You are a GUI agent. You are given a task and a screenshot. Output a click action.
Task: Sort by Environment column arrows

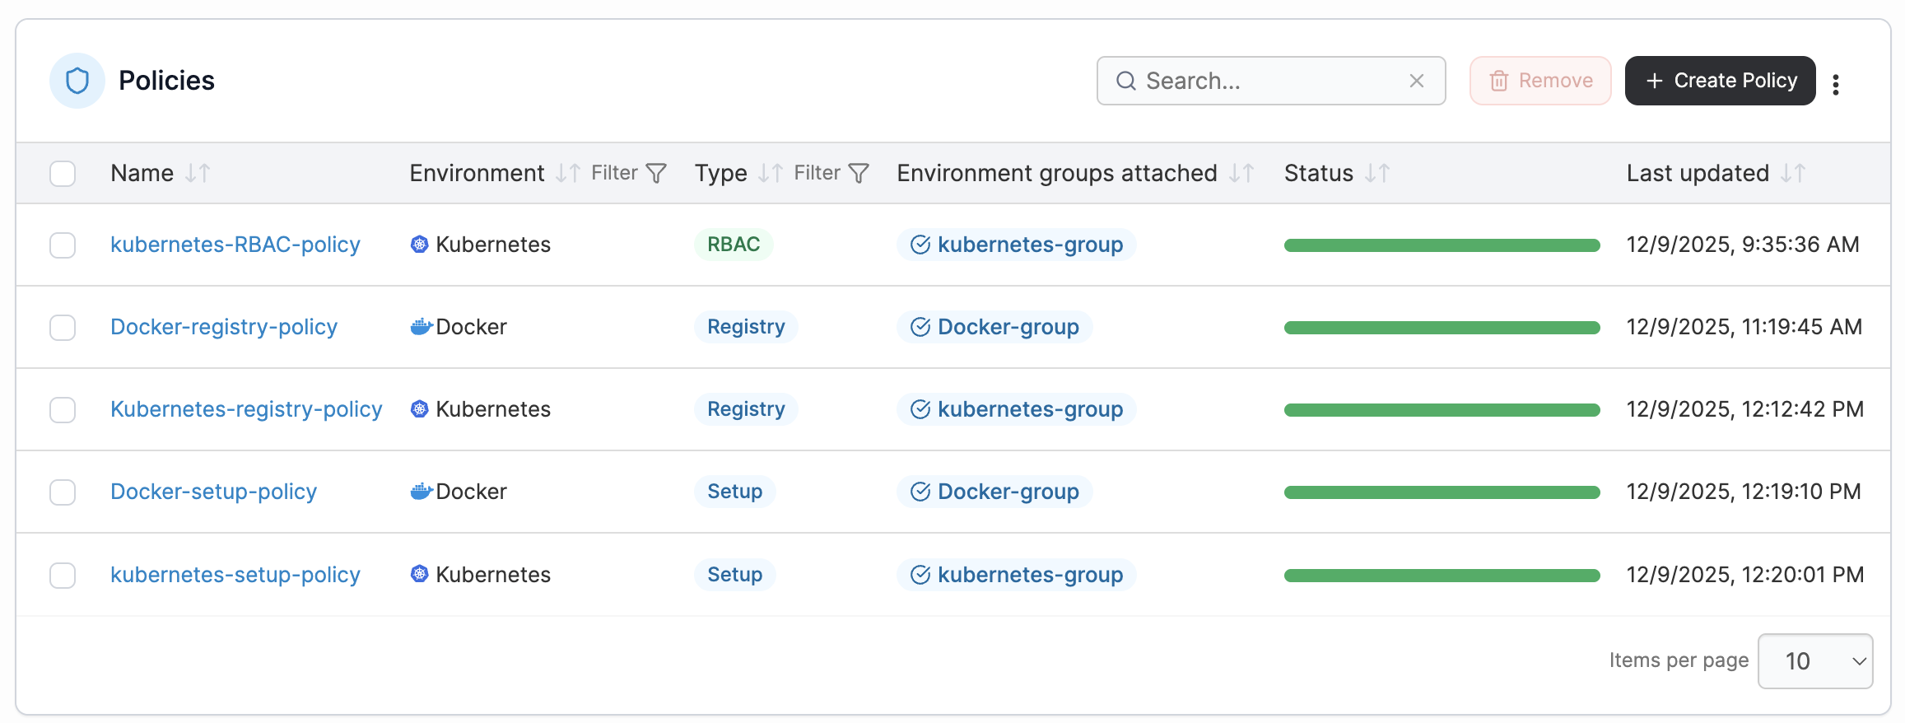567,173
